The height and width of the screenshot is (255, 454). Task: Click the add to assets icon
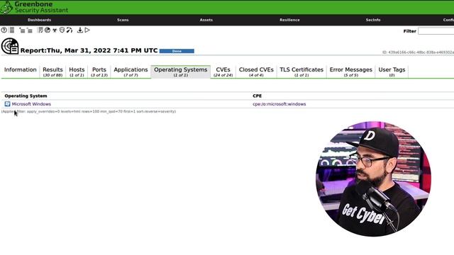click(22, 30)
